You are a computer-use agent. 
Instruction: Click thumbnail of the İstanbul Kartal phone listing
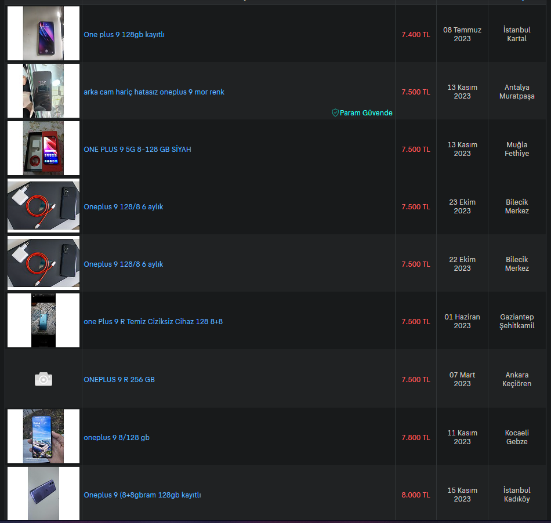click(43, 34)
